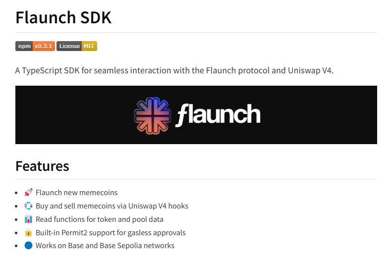Screen dimensions: 392x259
Task: Click the padlock emoji icon
Action: pos(28,233)
